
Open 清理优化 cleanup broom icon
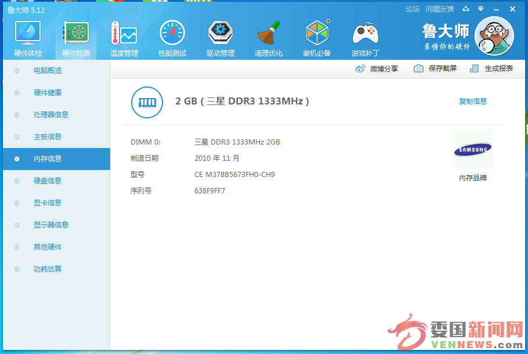pyautogui.click(x=269, y=32)
